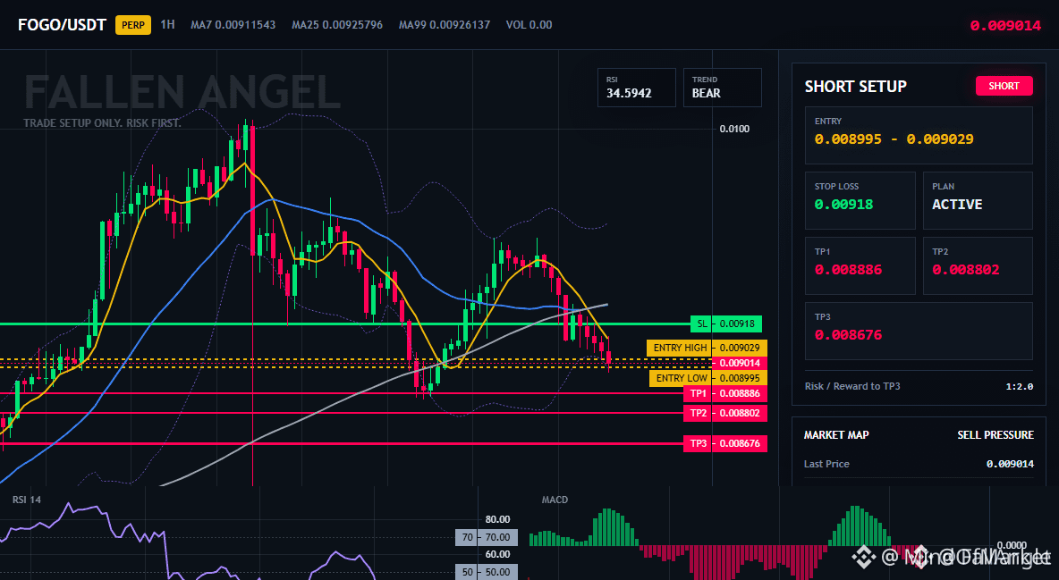Click the TP3 0.008676 card in panel

(919, 331)
